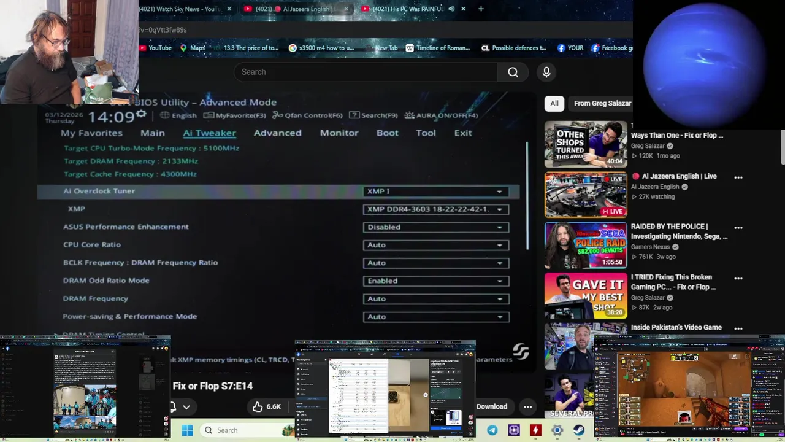The height and width of the screenshot is (442, 785).
Task: Open the Facebook YOUR bookmark
Action: point(570,48)
